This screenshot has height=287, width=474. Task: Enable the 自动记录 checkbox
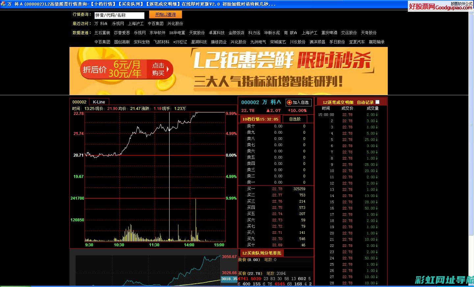[377, 102]
